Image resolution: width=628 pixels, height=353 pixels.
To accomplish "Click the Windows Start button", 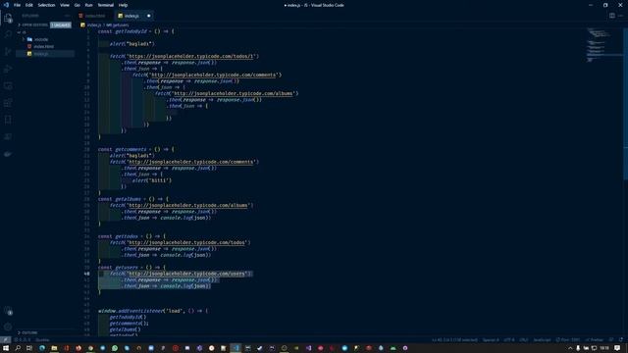I will (6, 348).
